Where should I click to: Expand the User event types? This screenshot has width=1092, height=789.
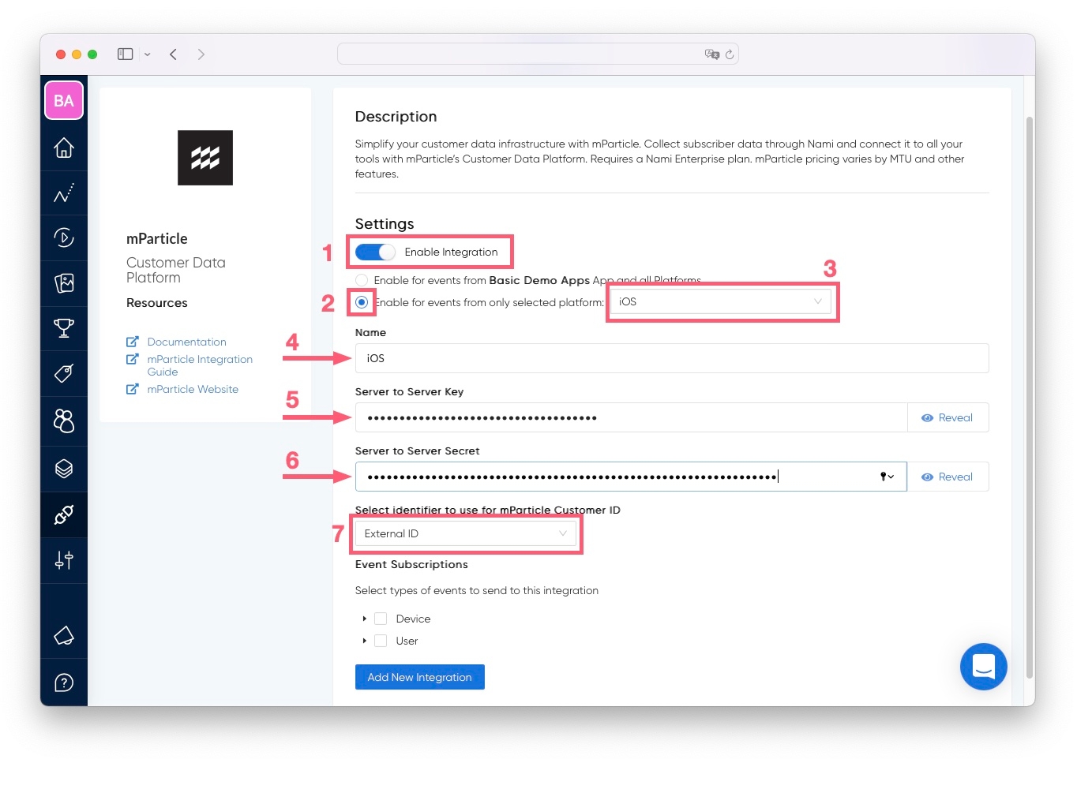(364, 641)
